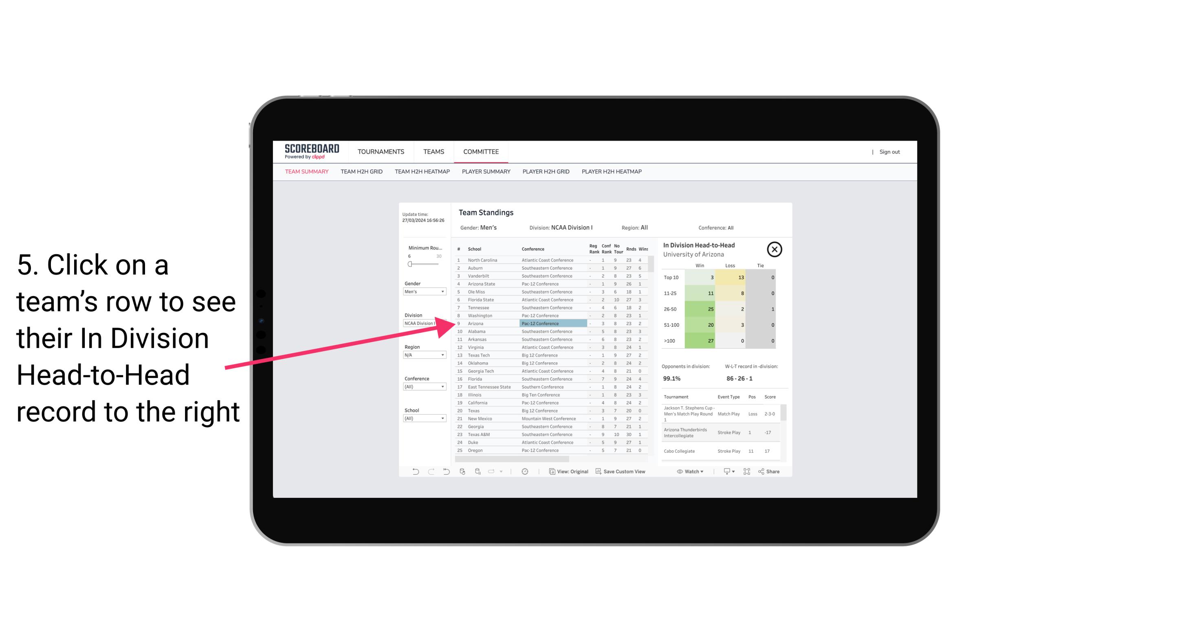
Task: Drag the Minimum Rounds slider
Action: coord(409,263)
